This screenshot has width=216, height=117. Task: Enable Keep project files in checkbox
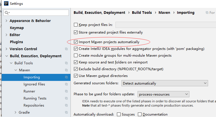(76, 25)
